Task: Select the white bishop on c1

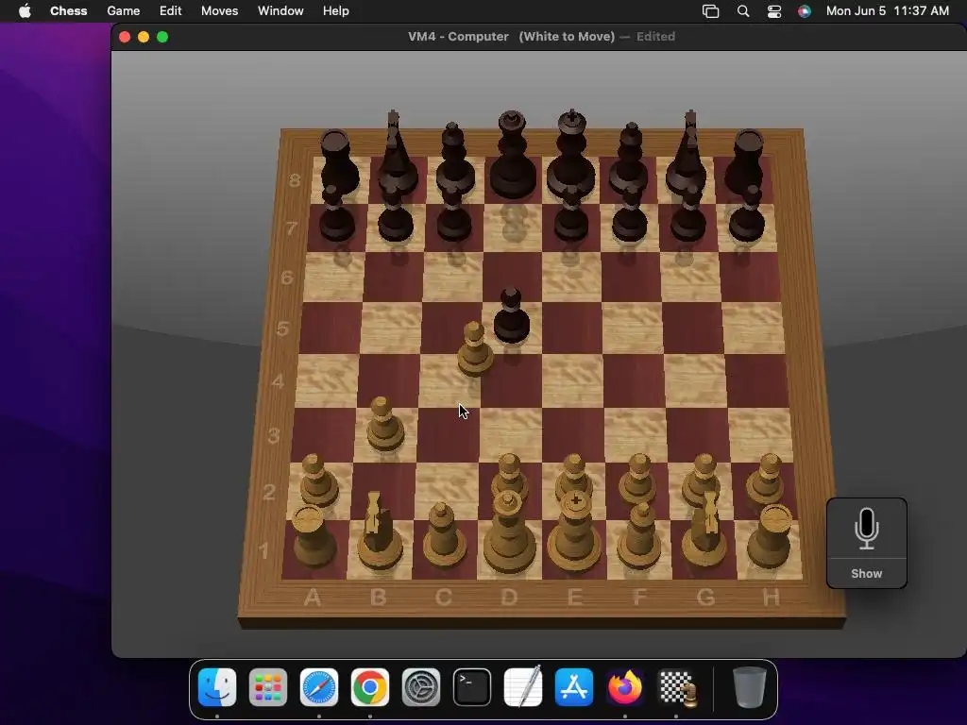Action: tap(443, 535)
